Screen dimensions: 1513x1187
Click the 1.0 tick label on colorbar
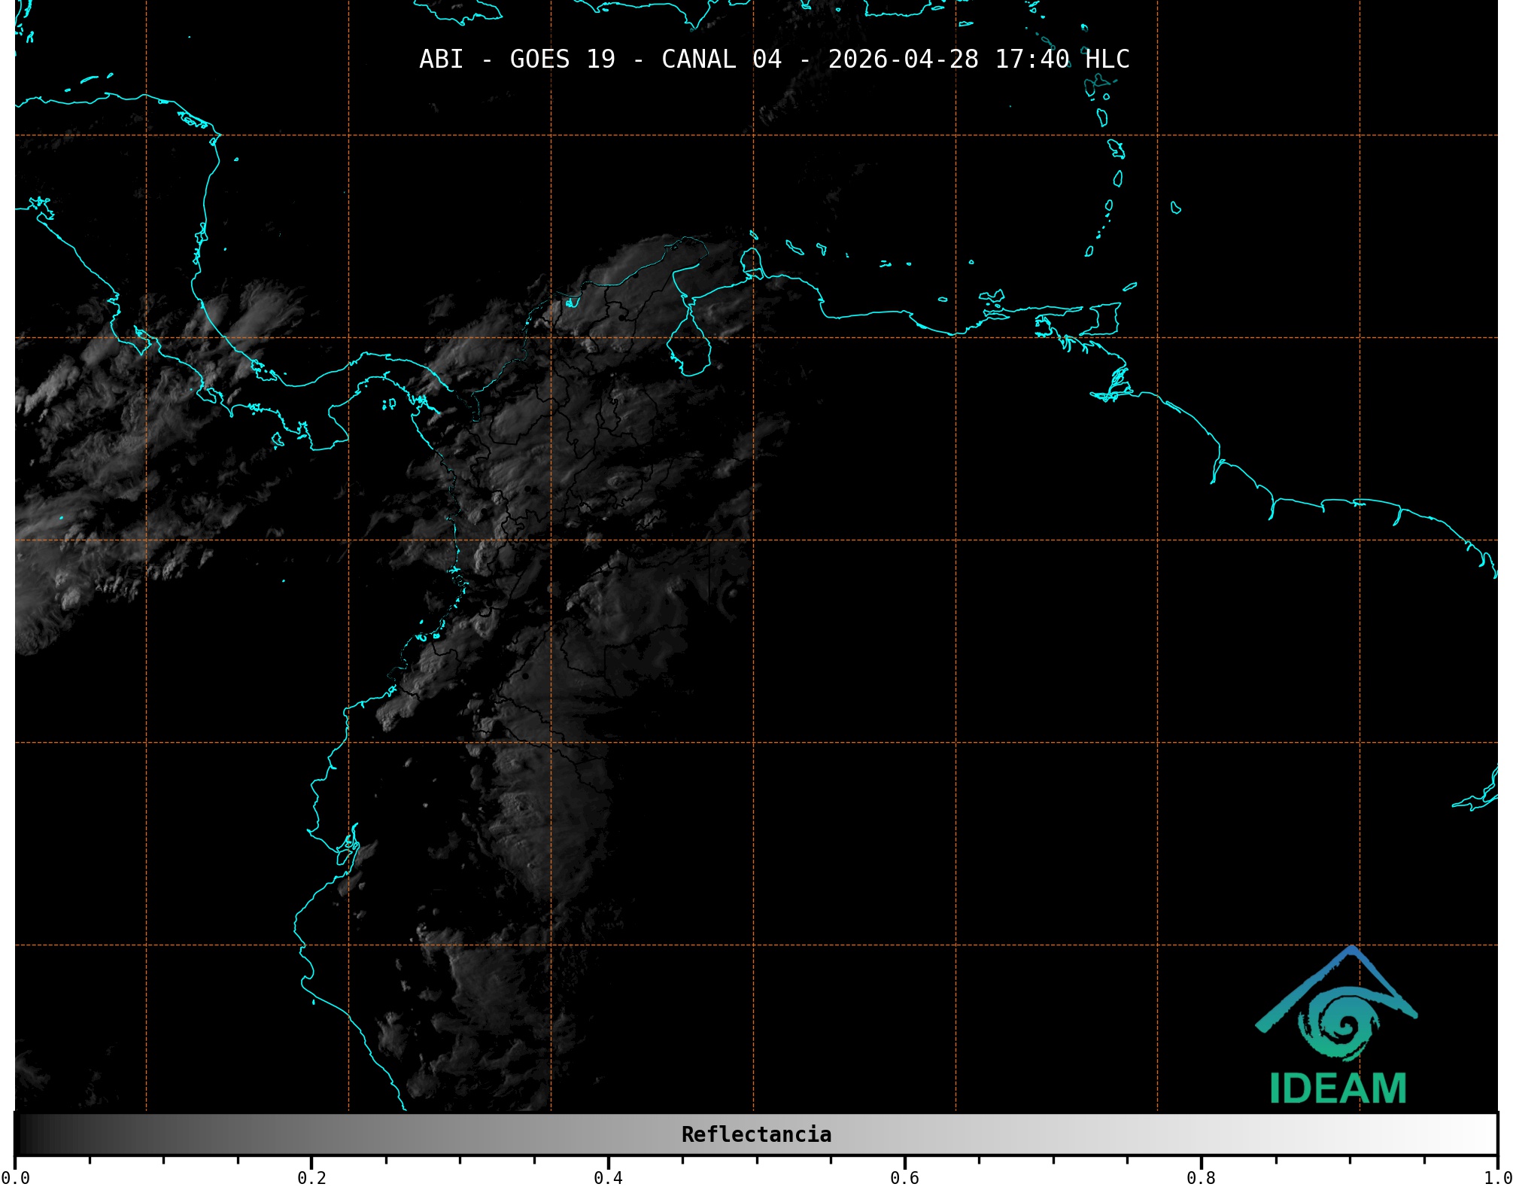[x=1496, y=1178]
